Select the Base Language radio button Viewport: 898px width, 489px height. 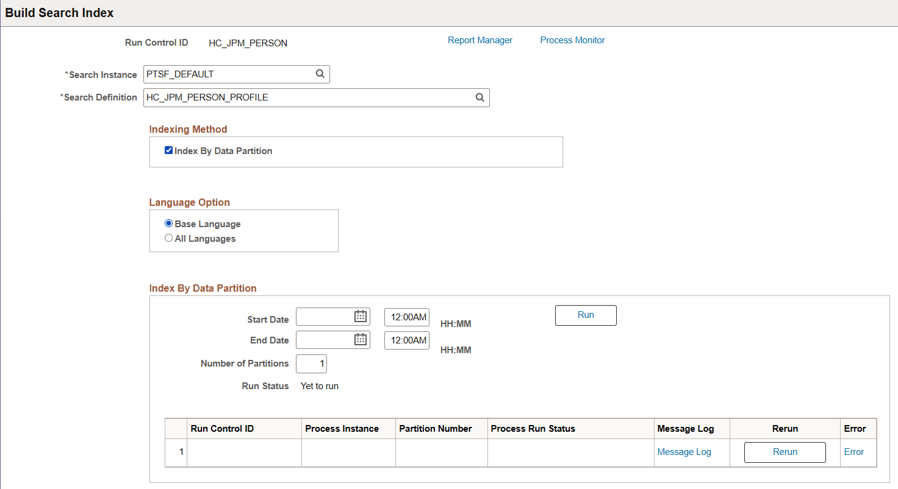point(168,223)
